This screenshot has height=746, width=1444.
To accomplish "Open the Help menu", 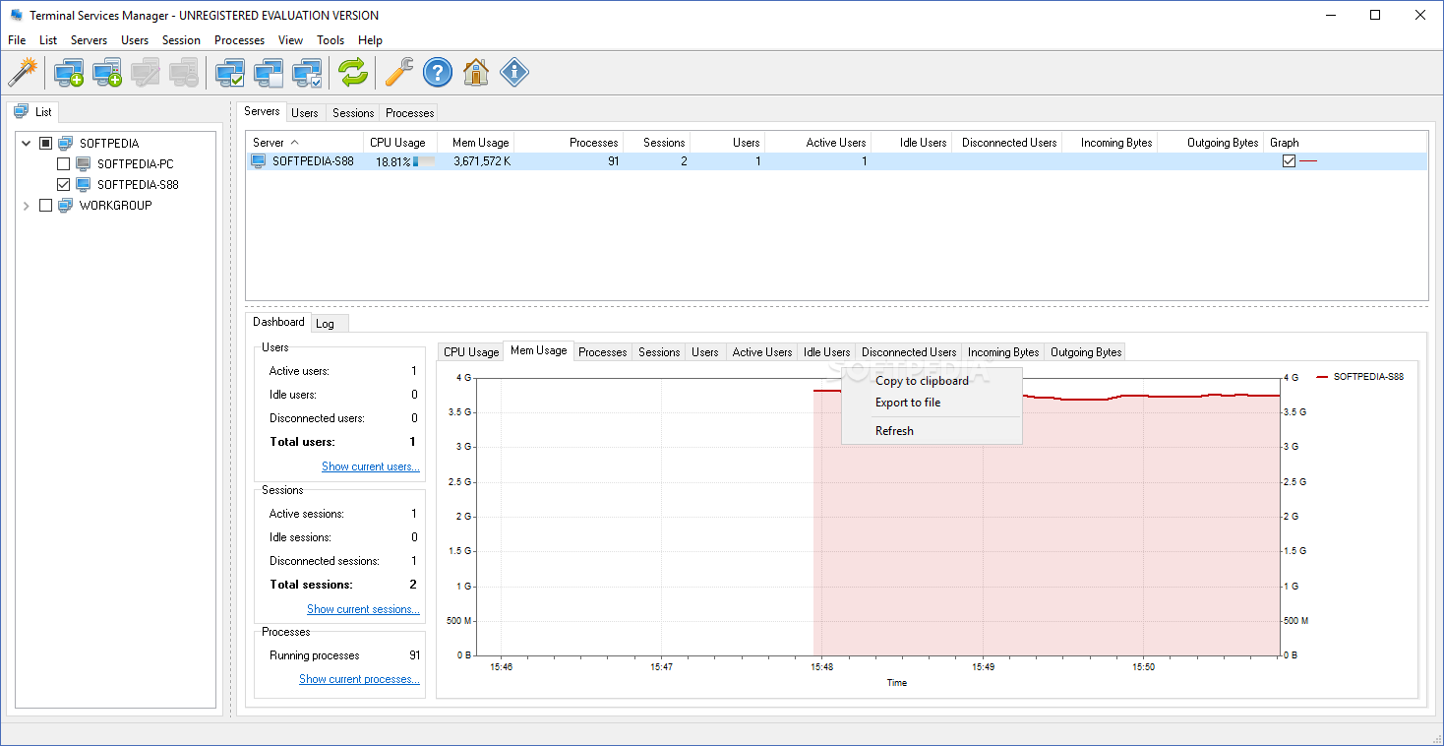I will (370, 40).
